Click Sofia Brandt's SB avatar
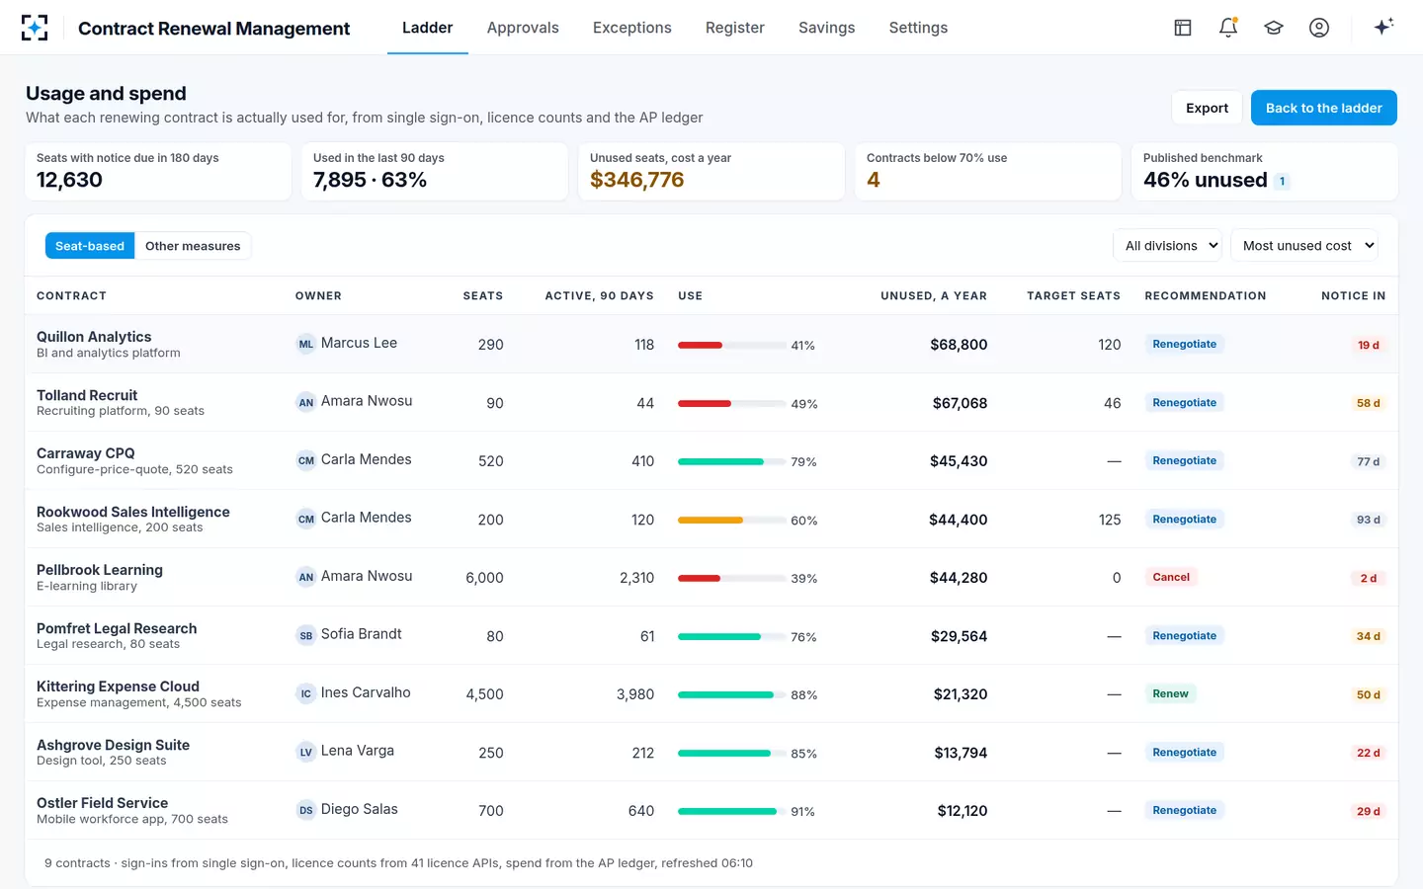 coord(306,635)
